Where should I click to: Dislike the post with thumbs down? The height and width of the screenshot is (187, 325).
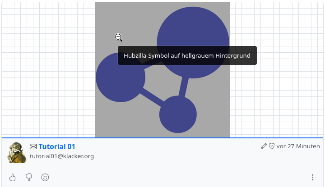pyautogui.click(x=28, y=178)
